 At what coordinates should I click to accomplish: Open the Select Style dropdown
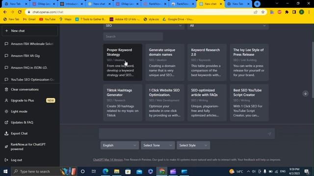point(193,145)
